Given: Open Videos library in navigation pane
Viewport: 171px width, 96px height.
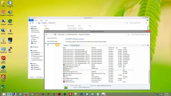Looking at the screenshot, I should [35, 43].
